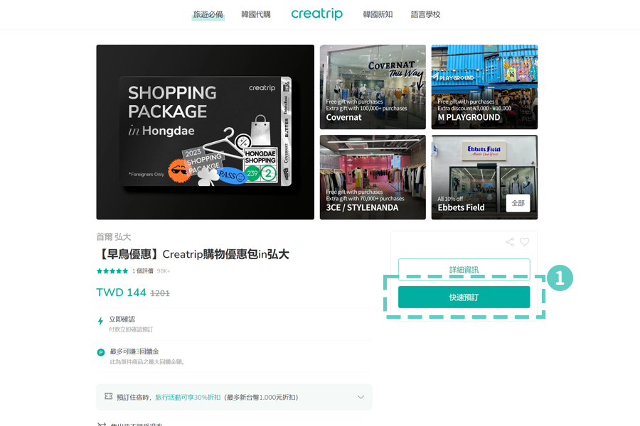Click the circled number 1 step marker
The height and width of the screenshot is (426, 640).
561,278
